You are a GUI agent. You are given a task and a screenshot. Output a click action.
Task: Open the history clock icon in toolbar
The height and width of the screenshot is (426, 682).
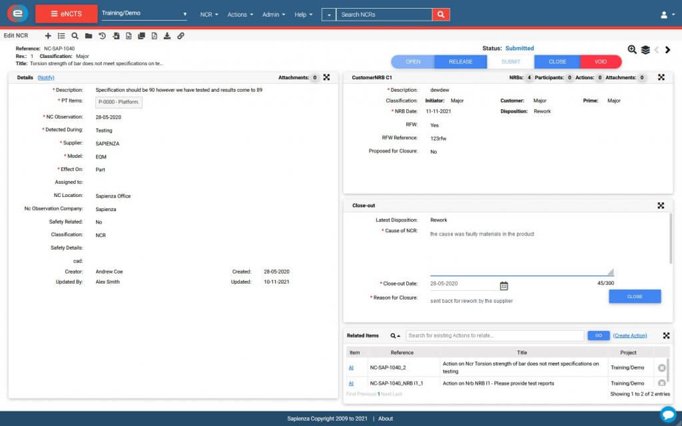[x=102, y=36]
